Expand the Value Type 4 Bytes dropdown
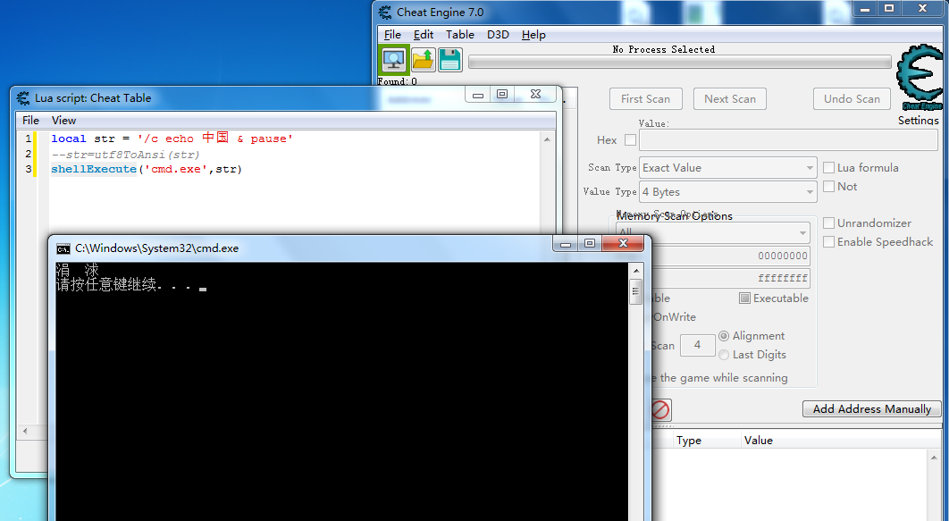 (x=727, y=192)
